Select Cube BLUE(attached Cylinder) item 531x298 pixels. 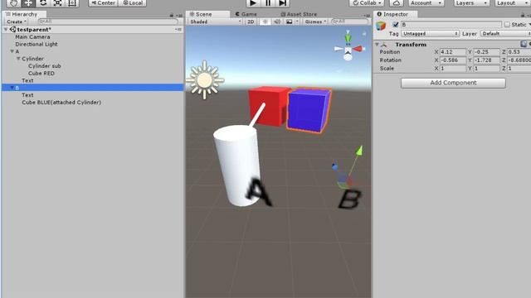tap(61, 103)
